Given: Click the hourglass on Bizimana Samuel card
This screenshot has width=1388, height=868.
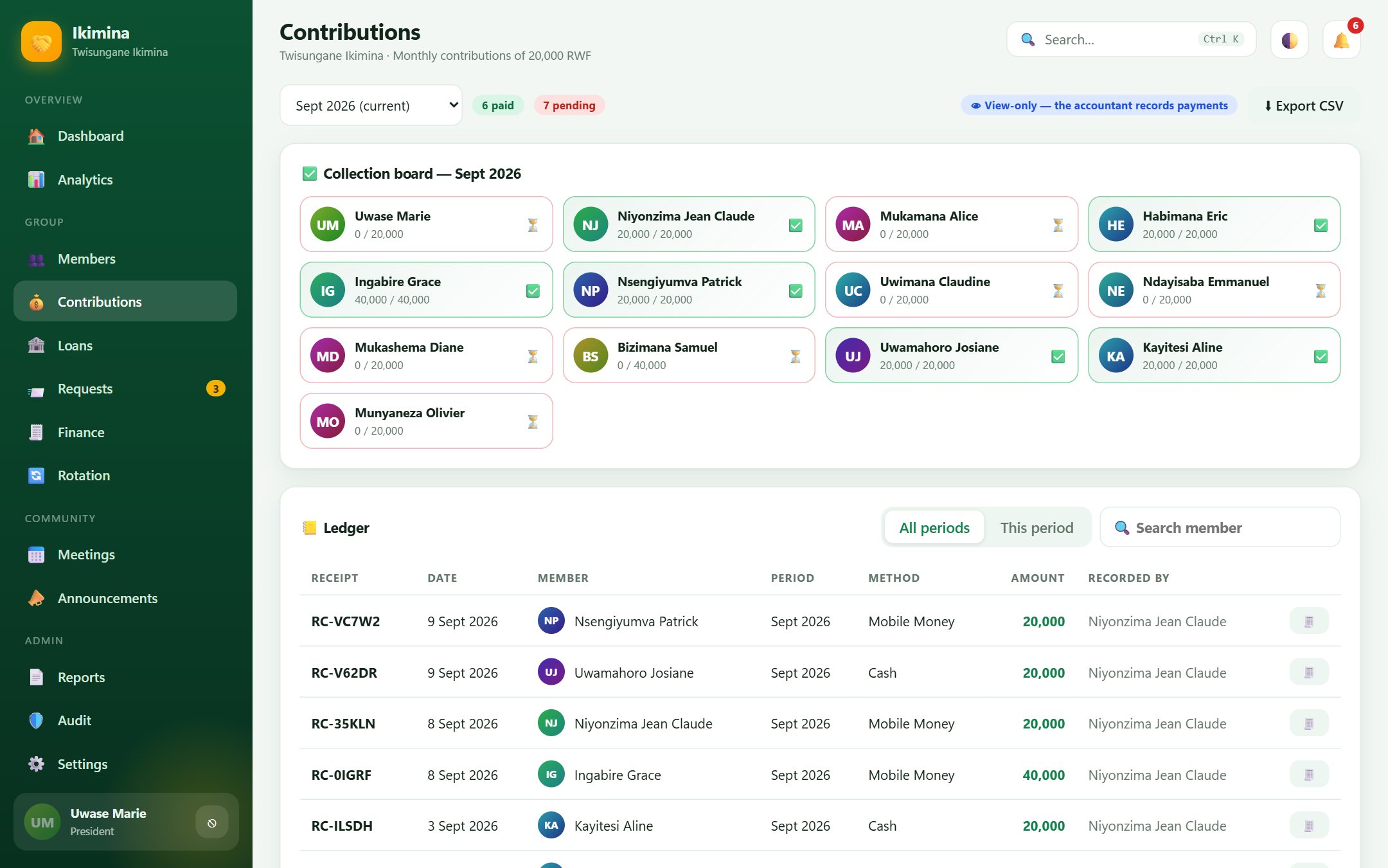Looking at the screenshot, I should tap(795, 356).
